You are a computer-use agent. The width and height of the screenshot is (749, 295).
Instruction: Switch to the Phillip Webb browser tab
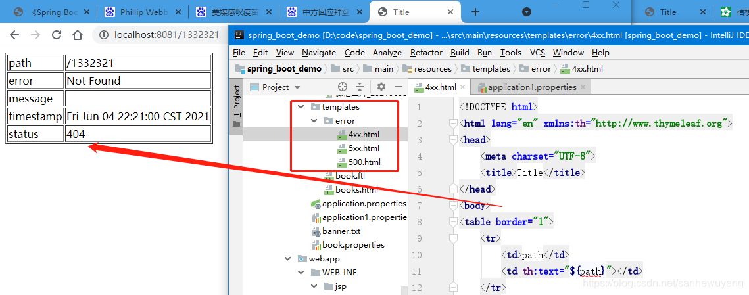click(x=144, y=12)
